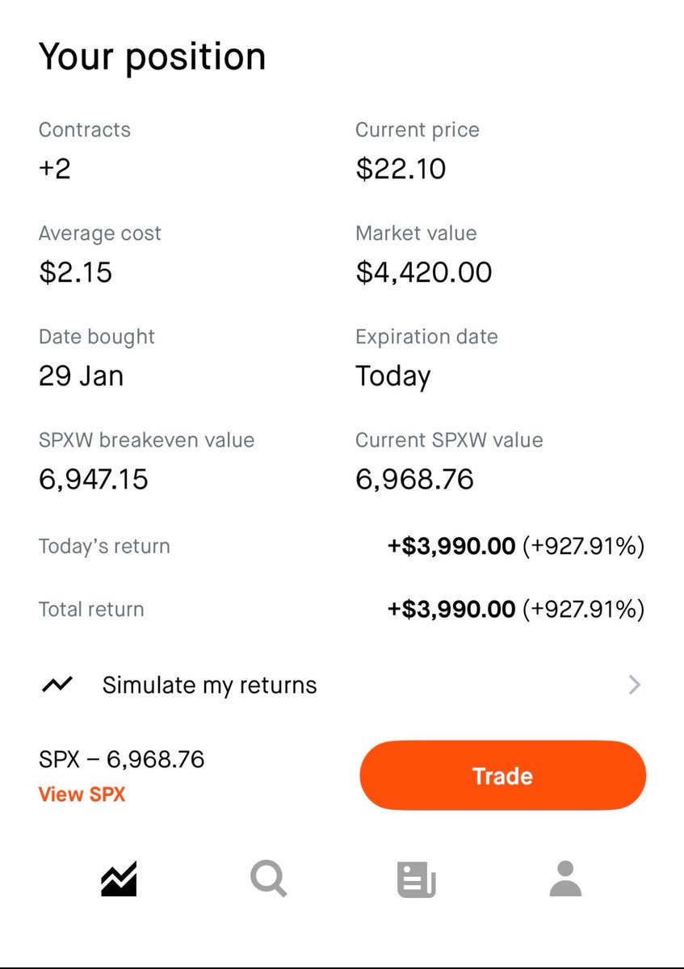684x969 pixels.
Task: Tap the Your position heading
Action: click(x=153, y=58)
